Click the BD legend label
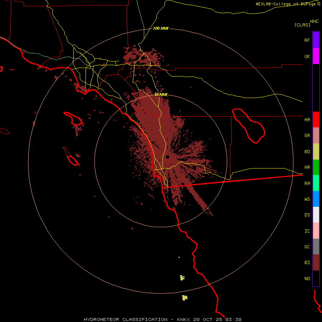Viewport: 322px width, 322px height. click(307, 152)
